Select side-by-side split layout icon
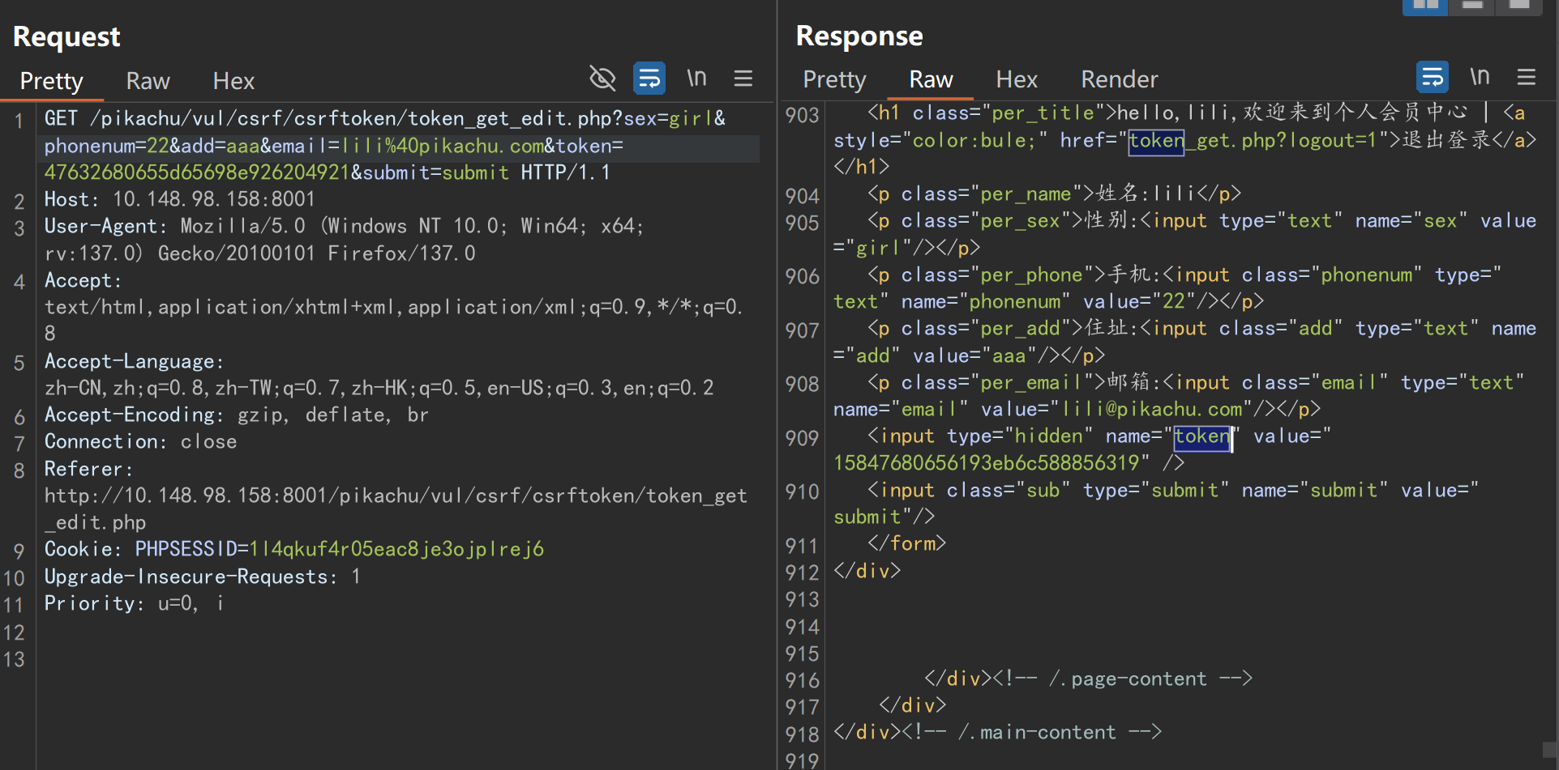This screenshot has height=770, width=1559. 1425,5
